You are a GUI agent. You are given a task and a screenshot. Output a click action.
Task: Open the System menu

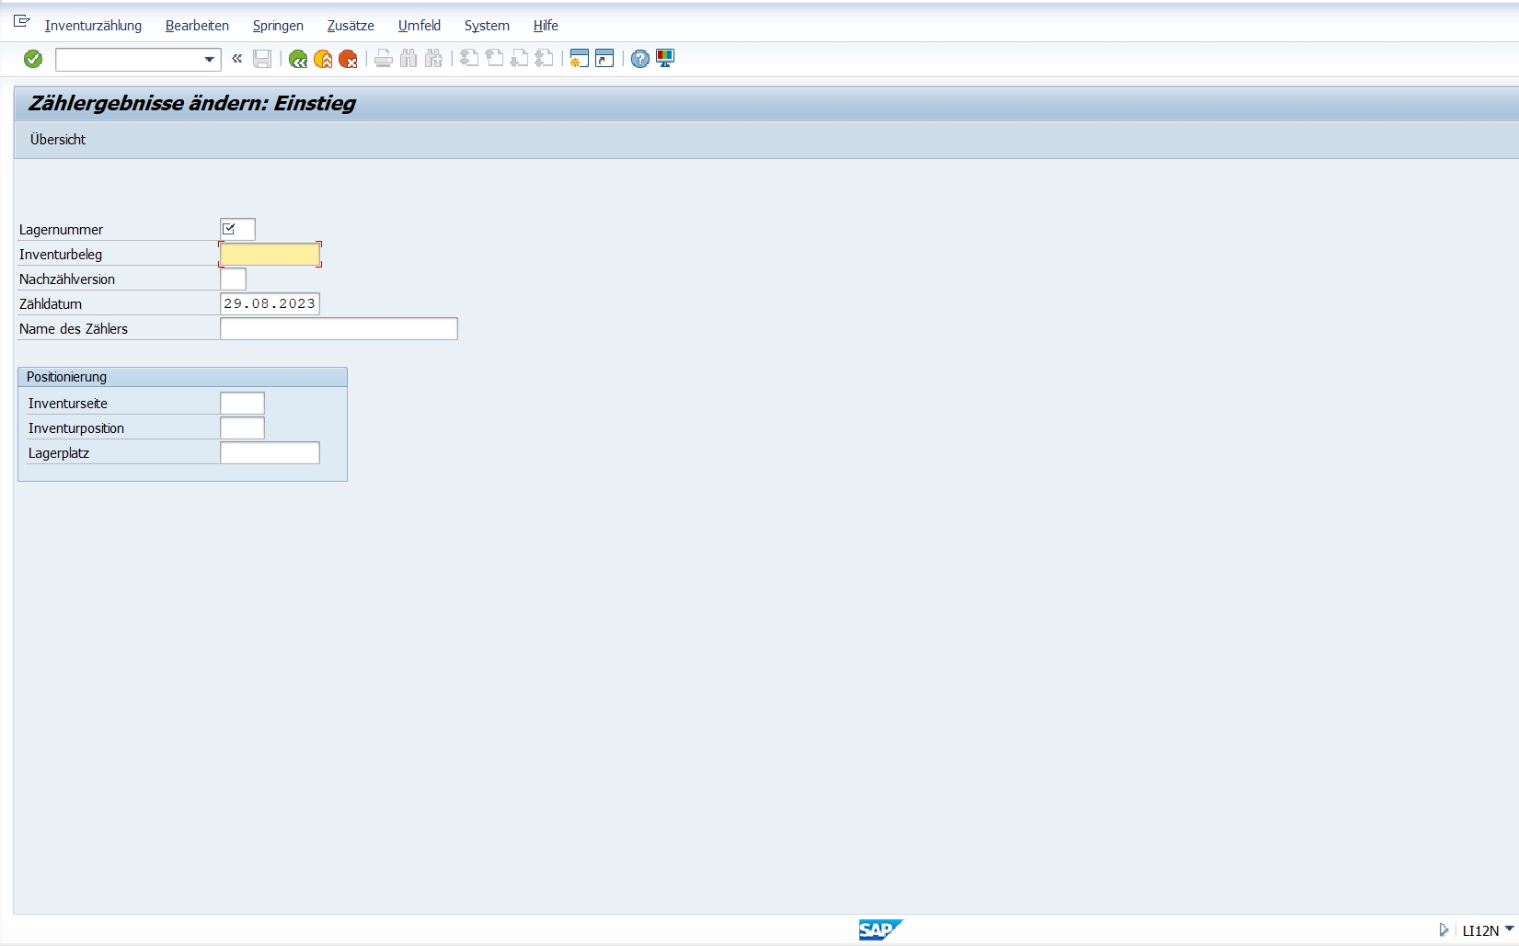coord(487,26)
